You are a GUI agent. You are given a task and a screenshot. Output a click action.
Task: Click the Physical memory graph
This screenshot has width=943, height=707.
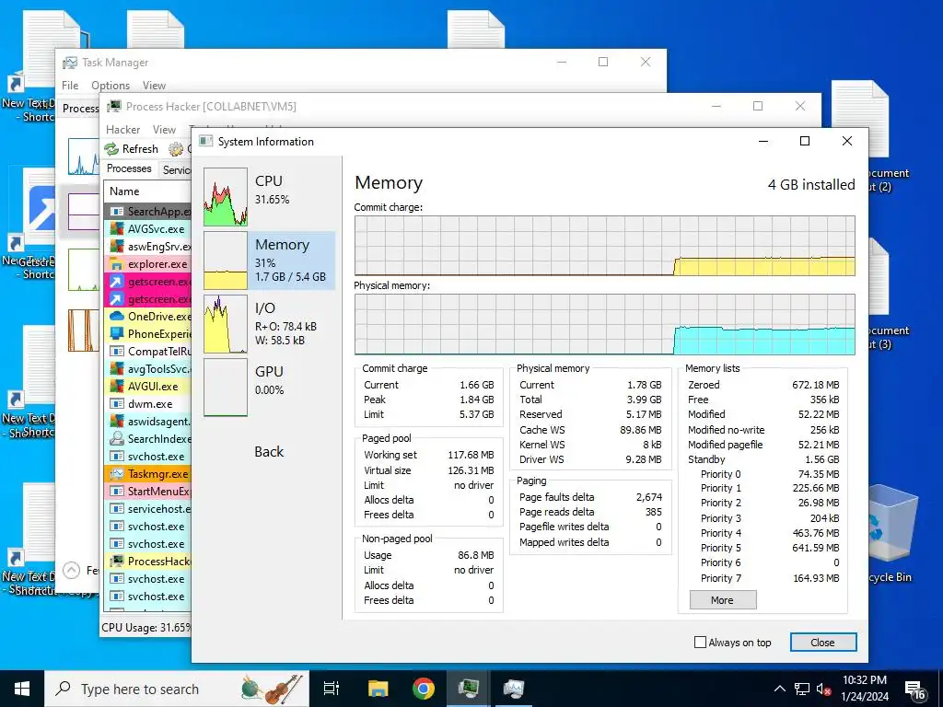click(604, 324)
